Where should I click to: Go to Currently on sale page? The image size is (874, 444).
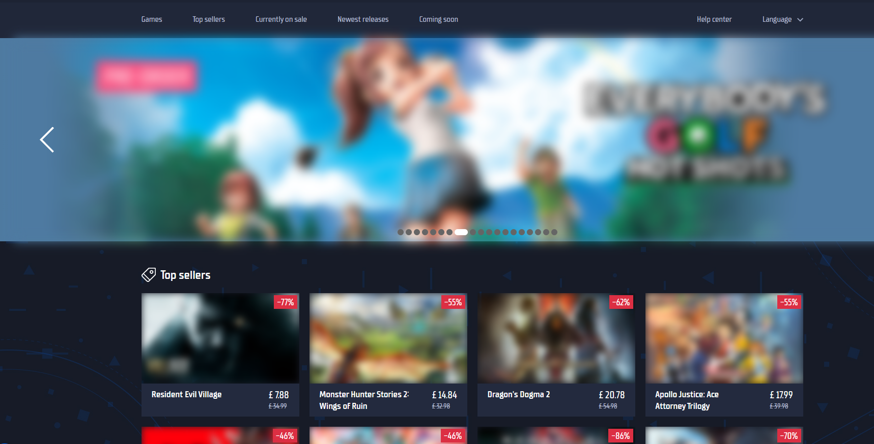(x=281, y=19)
